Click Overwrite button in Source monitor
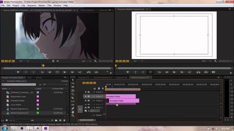The height and width of the screenshot is (131, 234). (x=97, y=72)
